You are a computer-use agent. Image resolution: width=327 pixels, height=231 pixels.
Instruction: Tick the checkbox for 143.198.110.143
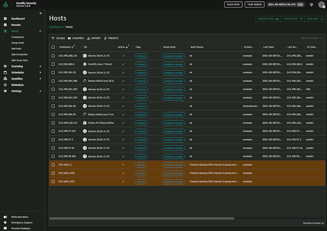point(53,123)
